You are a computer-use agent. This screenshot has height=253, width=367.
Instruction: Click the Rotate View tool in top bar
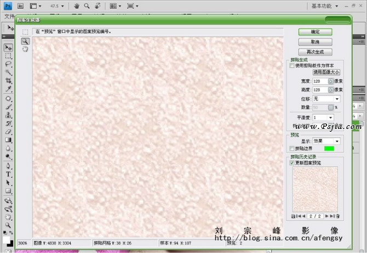click(97, 6)
